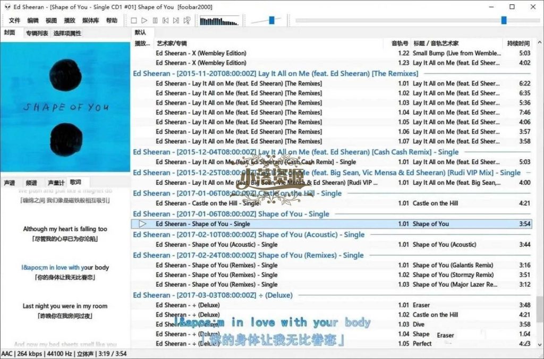This screenshot has height=359, width=544.
Task: Click playlist scrollbar down arrow
Action: click(540, 345)
